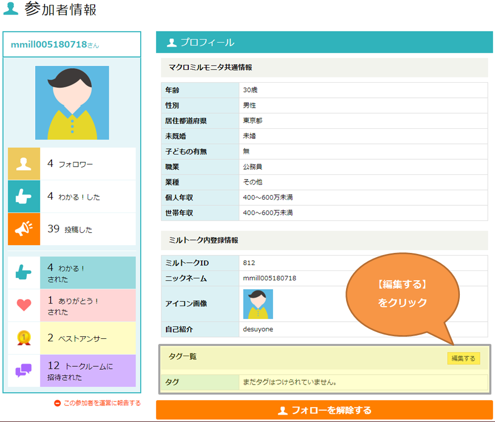The width and height of the screenshot is (495, 422).
Task: Open 12 トークルームに招待された entry
Action: (x=87, y=371)
